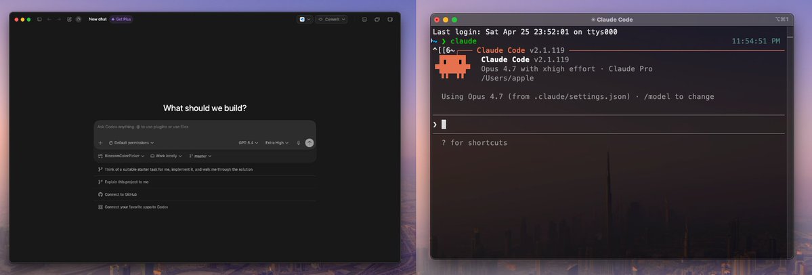Open the Commit dropdown in Codex toolbar
This screenshot has height=275, width=812.
(x=331, y=19)
